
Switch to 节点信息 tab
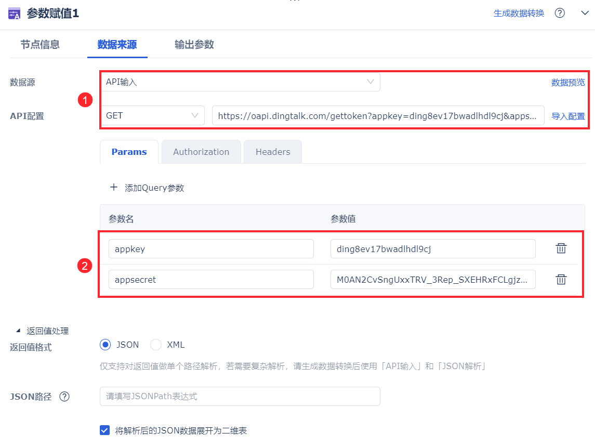(x=40, y=44)
